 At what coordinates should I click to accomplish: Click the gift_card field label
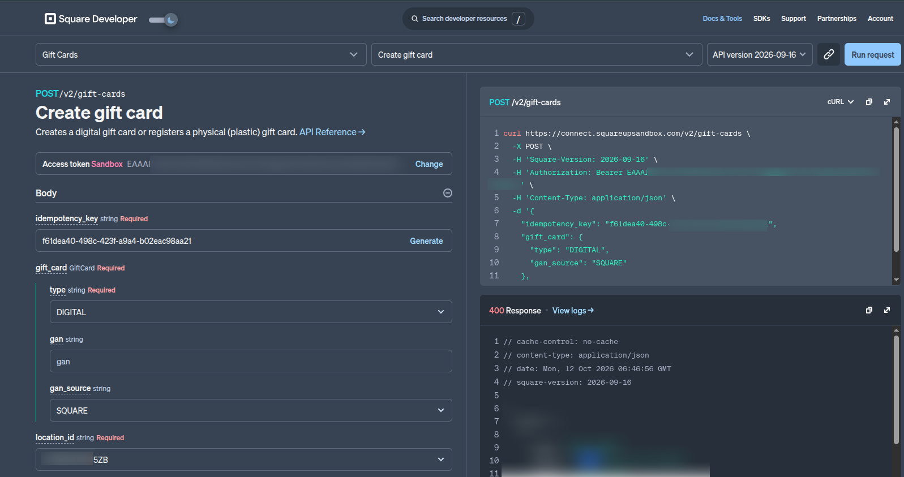(51, 268)
